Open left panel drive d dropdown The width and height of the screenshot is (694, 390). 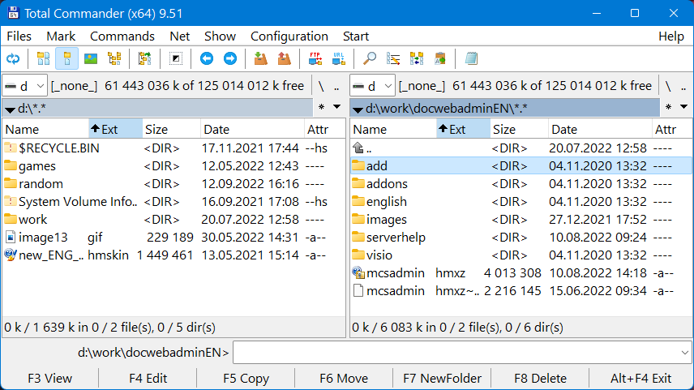click(x=25, y=86)
